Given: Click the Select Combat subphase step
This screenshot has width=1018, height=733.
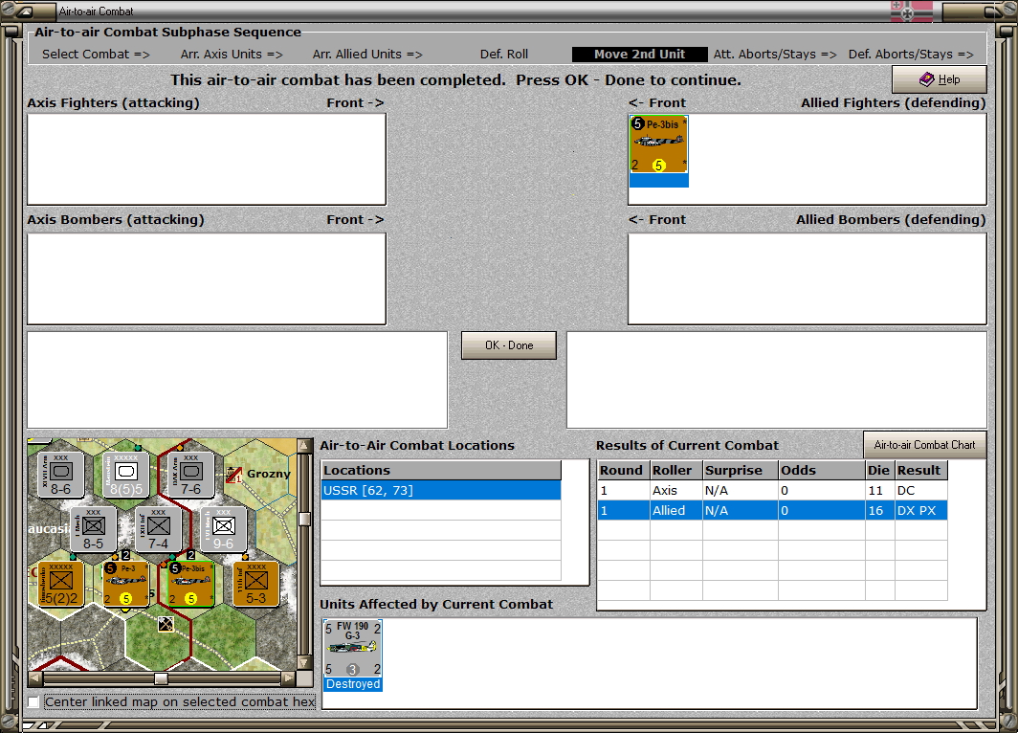Looking at the screenshot, I should (x=96, y=55).
